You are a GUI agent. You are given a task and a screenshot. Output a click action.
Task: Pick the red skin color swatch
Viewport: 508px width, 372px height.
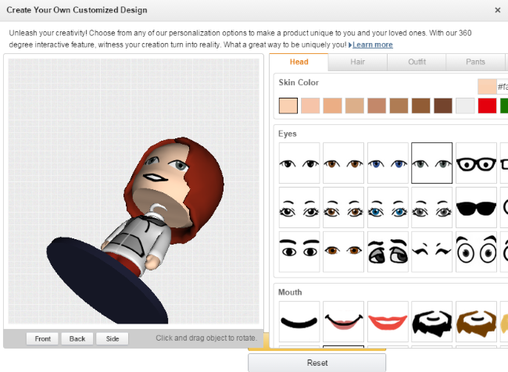488,106
